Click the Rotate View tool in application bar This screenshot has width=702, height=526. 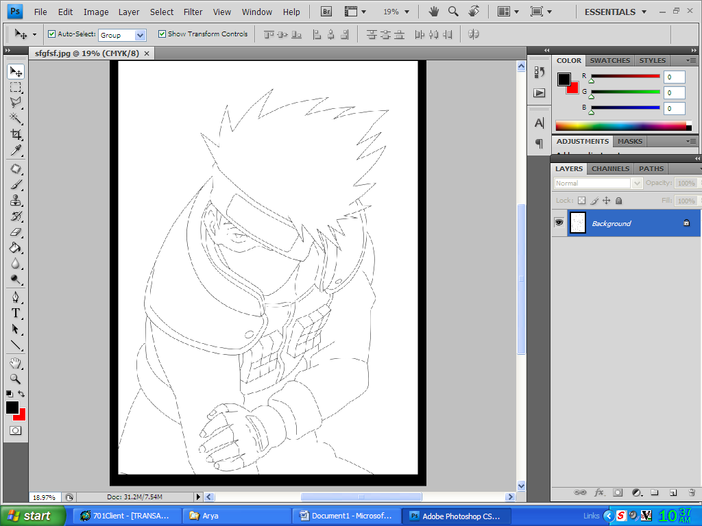[474, 12]
